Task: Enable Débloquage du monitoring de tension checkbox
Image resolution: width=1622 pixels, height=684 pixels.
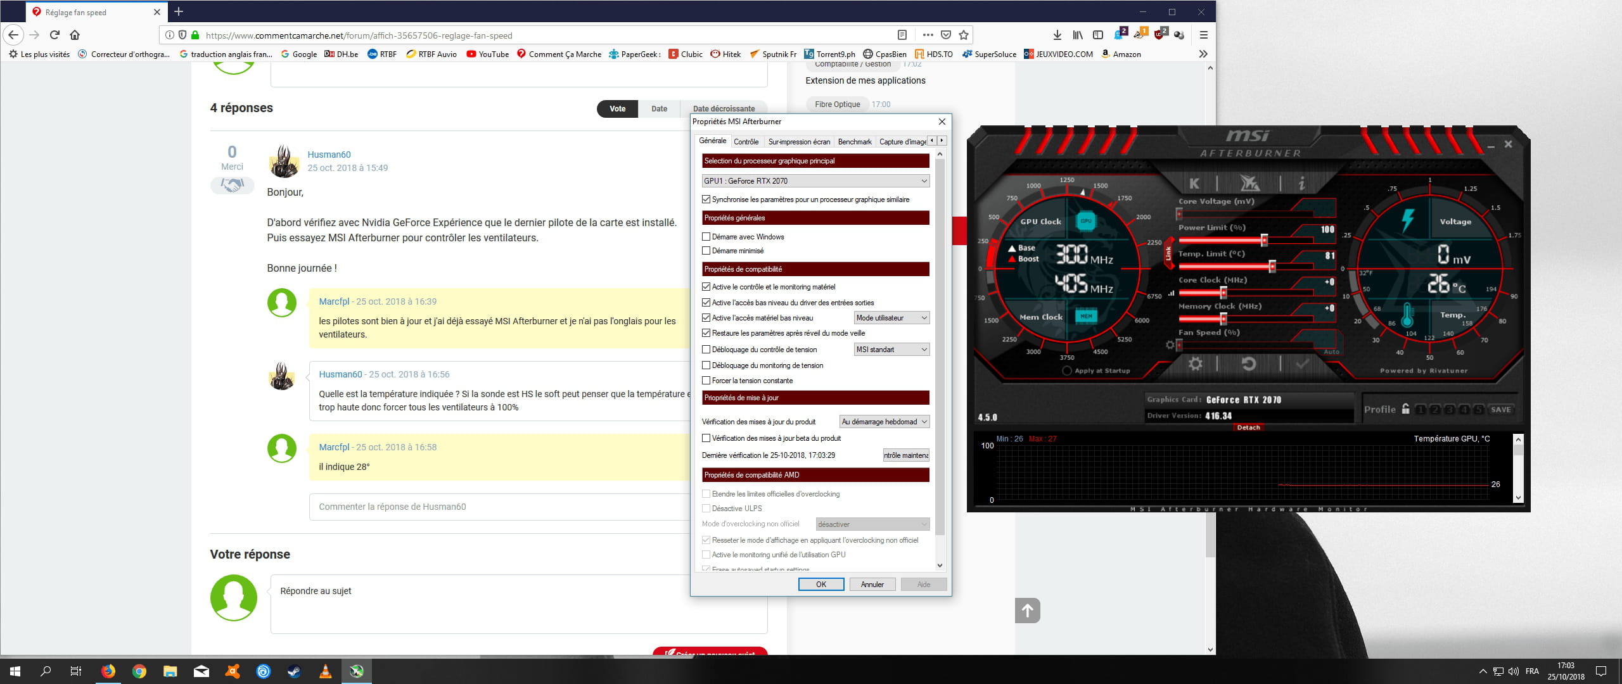Action: coord(706,365)
